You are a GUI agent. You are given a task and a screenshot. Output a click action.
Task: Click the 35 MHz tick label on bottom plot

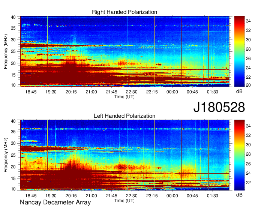(13, 132)
